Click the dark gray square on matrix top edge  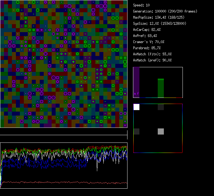[161, 107]
